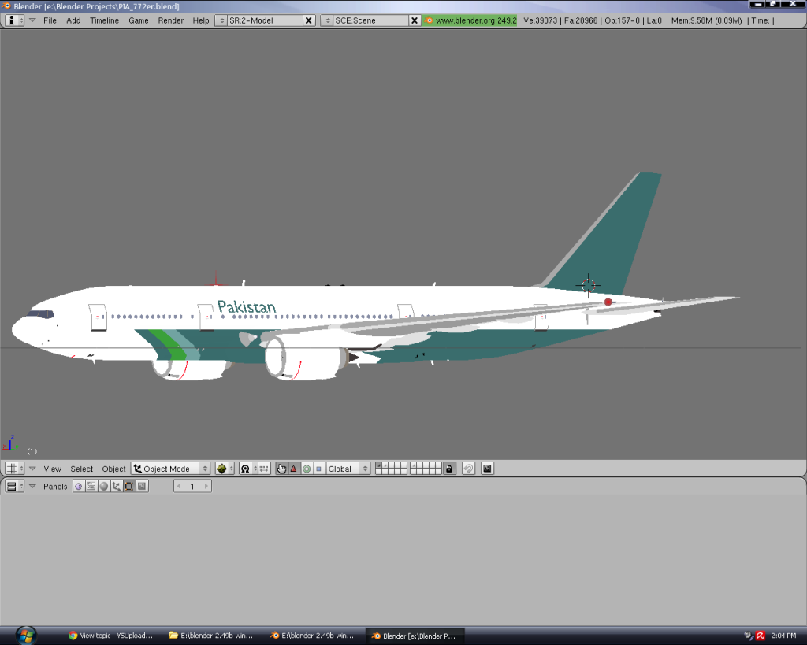Switch to the Scene context icon
This screenshot has width=807, height=645.
click(x=142, y=486)
